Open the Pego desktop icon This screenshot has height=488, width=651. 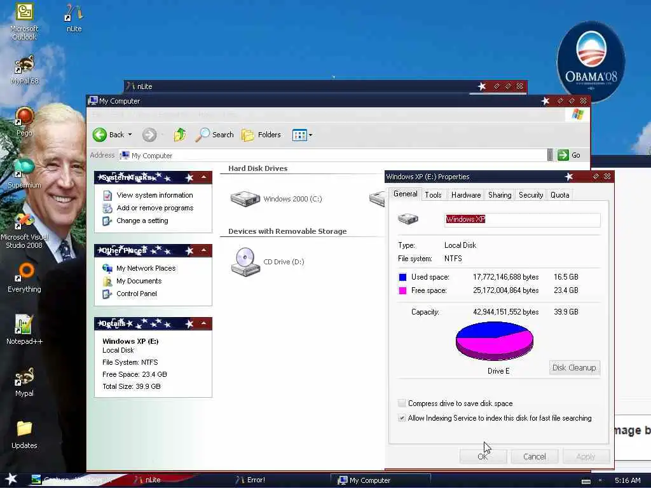(24, 121)
